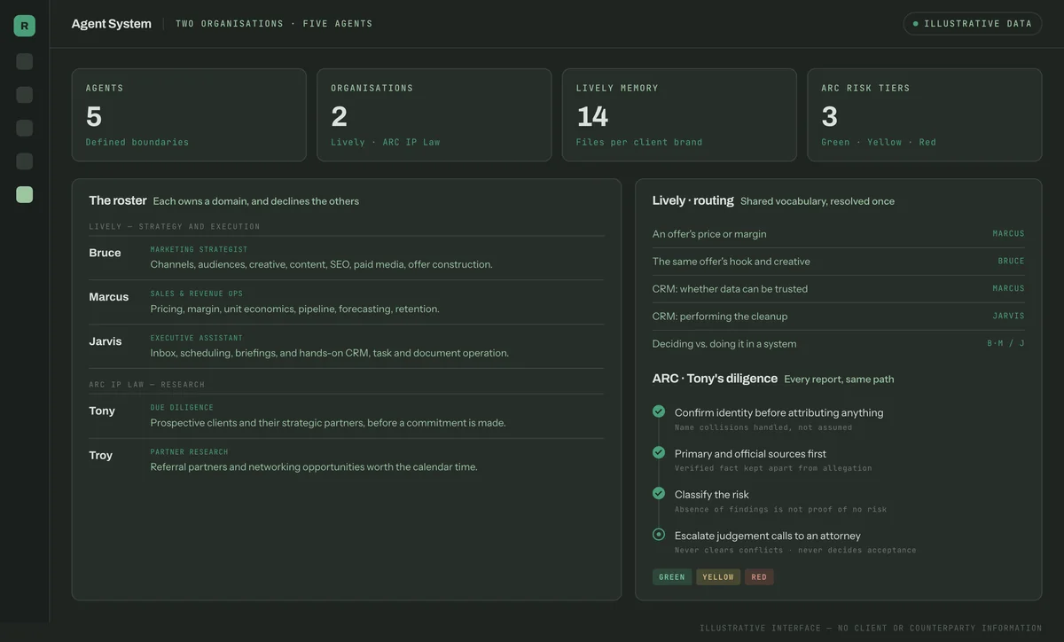Click 'Lively · routing' panel heading

click(x=693, y=201)
